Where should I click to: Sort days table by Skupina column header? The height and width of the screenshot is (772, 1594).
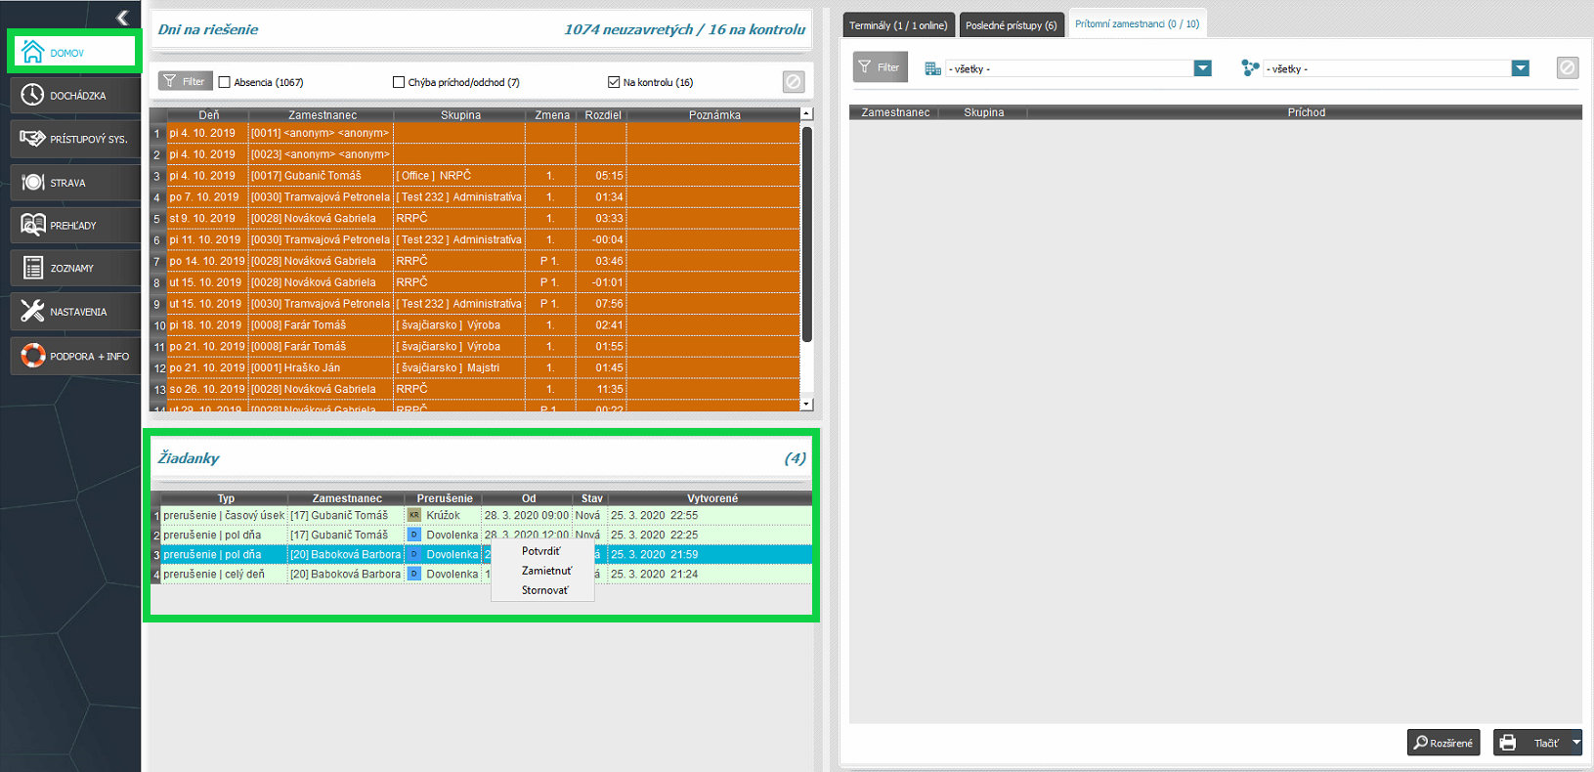pos(460,115)
